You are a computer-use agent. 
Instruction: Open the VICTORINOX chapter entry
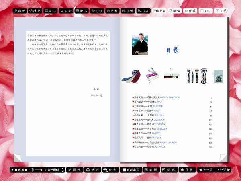[149, 124]
